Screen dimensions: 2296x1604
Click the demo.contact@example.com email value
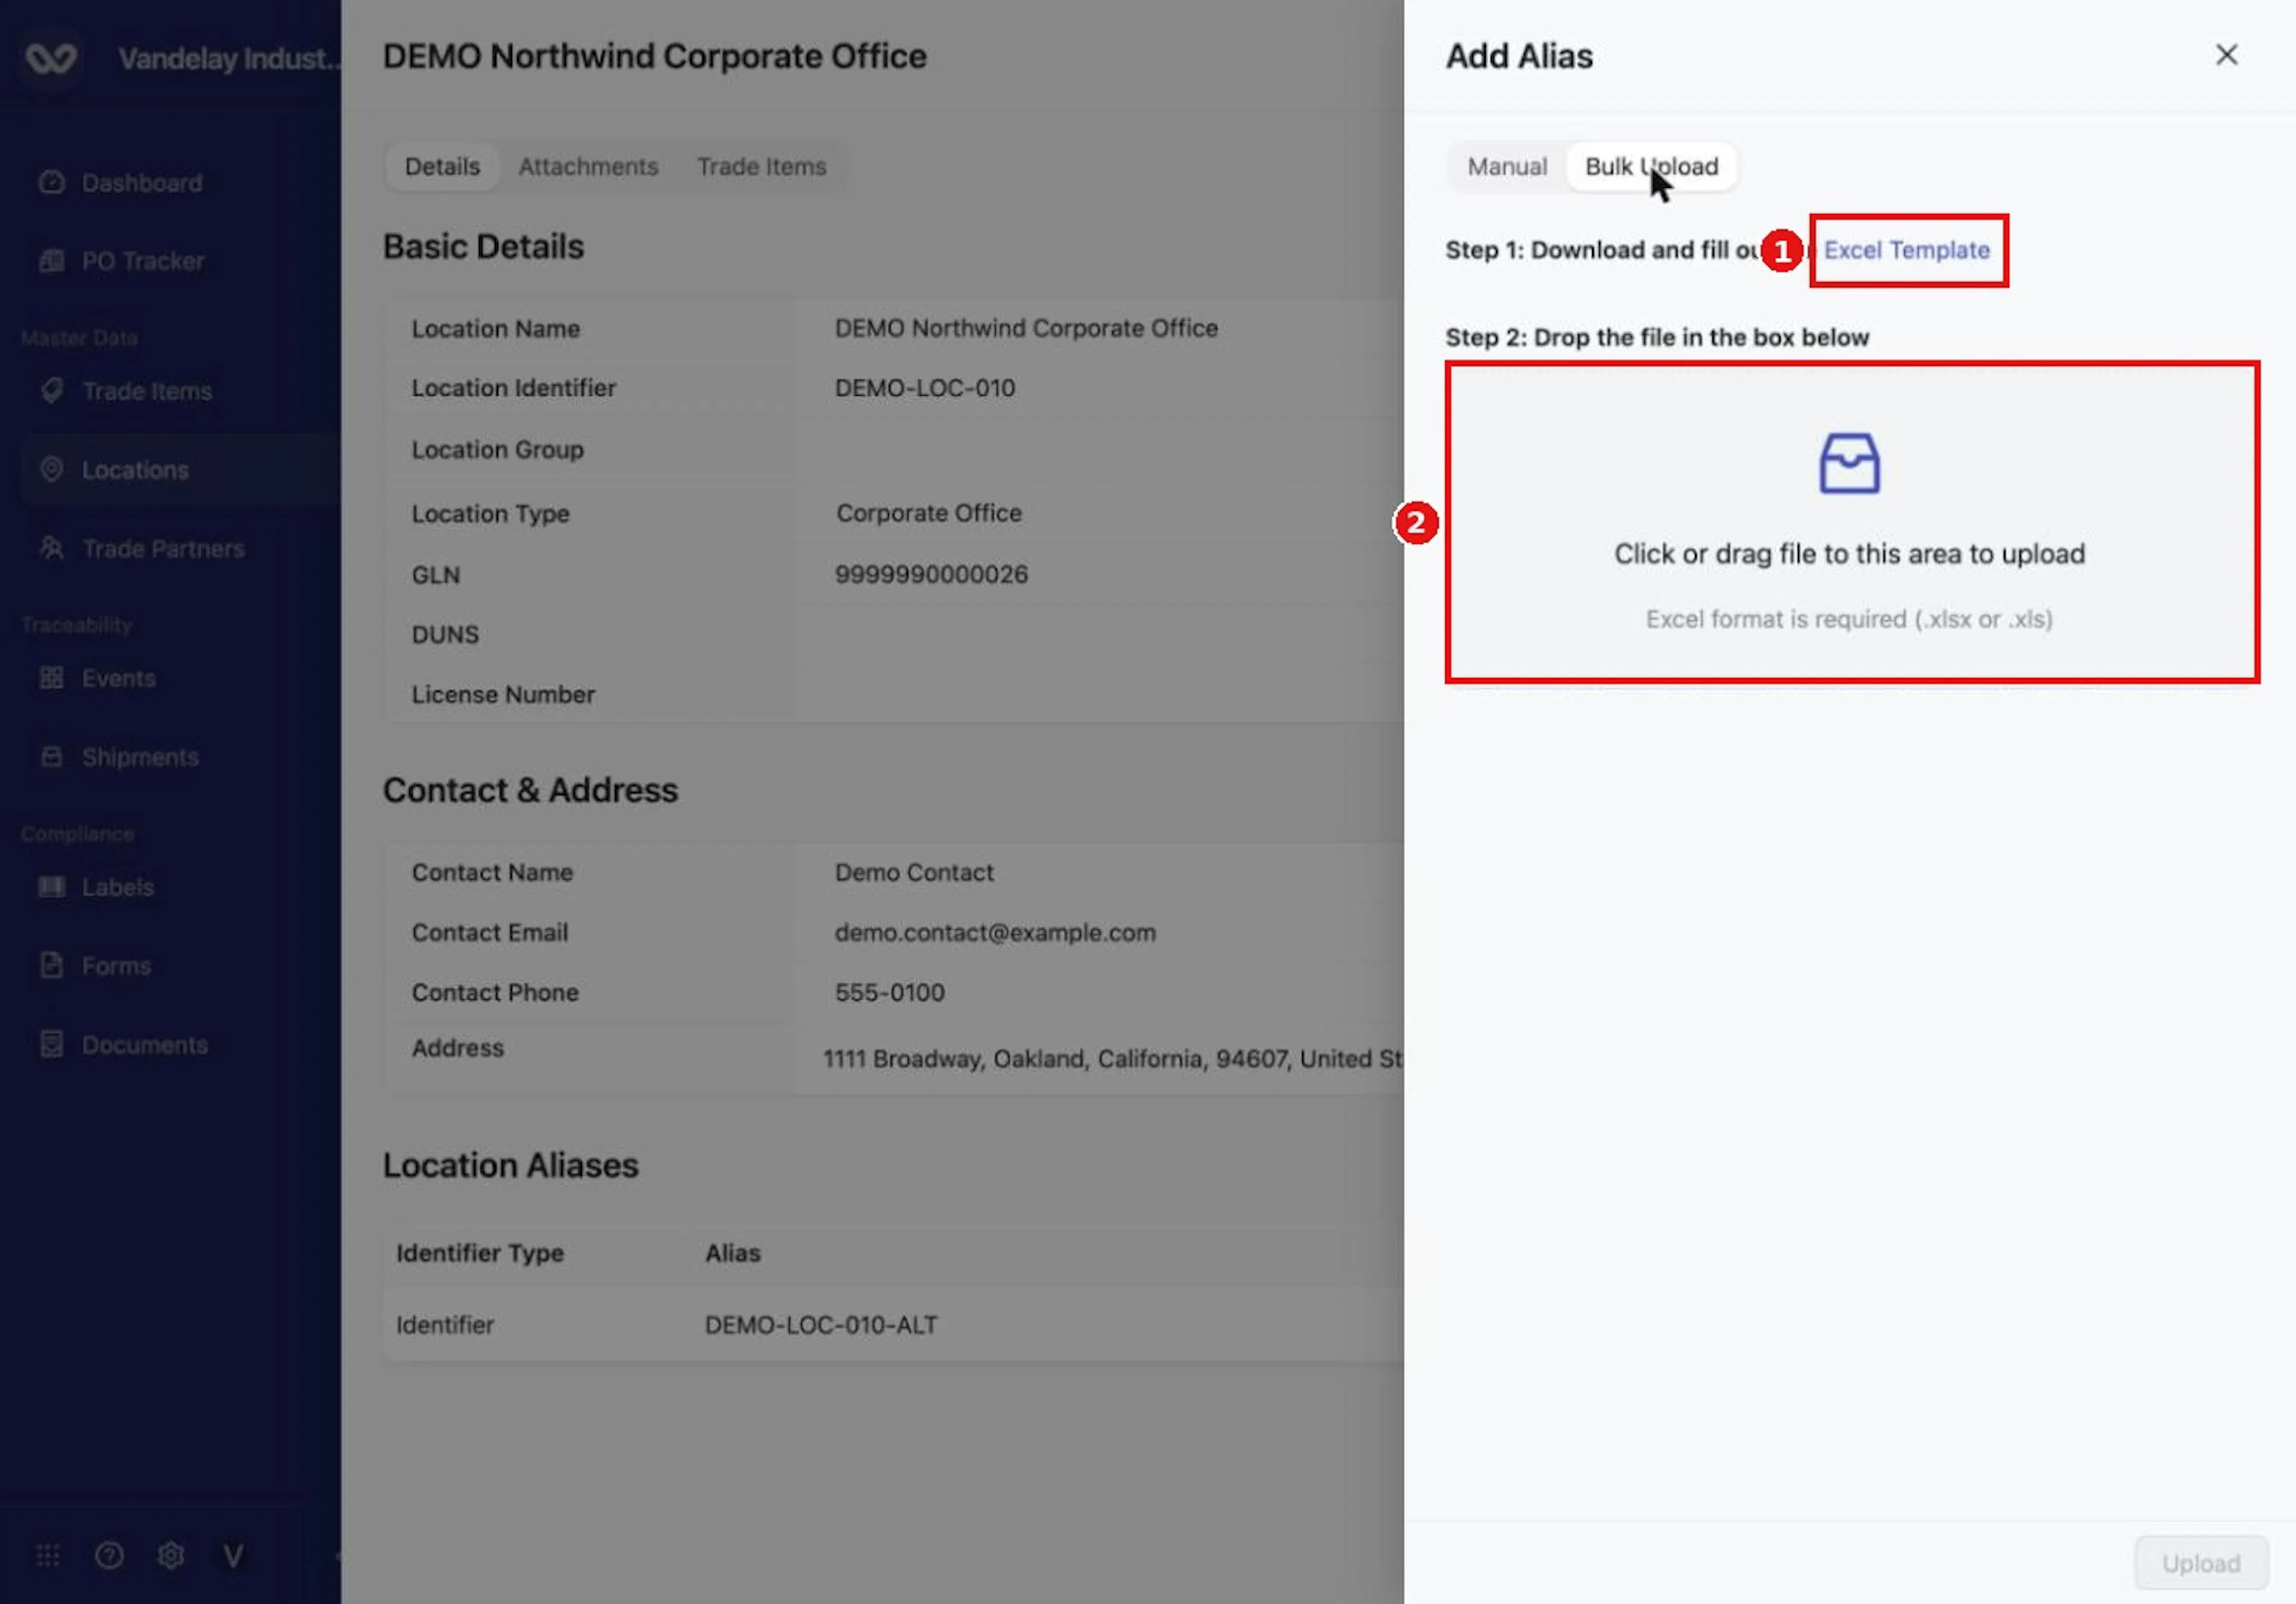(x=995, y=932)
